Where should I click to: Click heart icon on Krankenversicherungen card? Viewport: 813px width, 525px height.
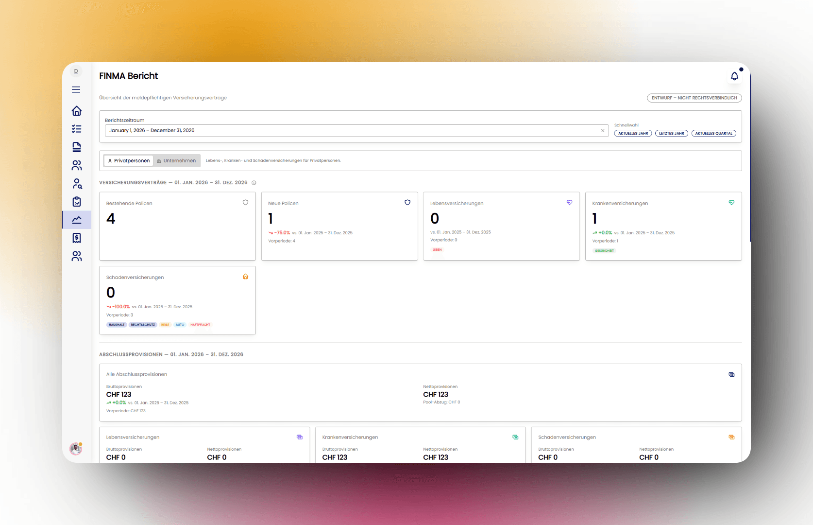731,202
